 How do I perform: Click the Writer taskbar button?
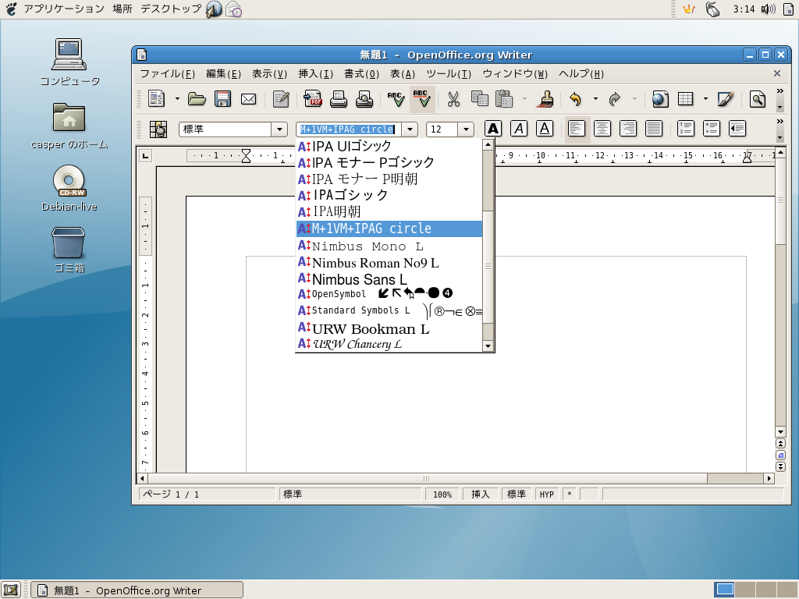pyautogui.click(x=137, y=590)
